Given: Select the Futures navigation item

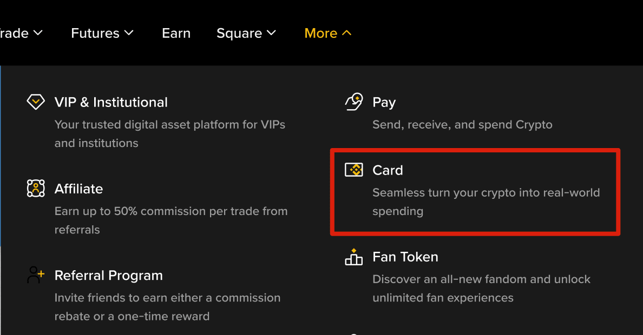Looking at the screenshot, I should pos(95,33).
